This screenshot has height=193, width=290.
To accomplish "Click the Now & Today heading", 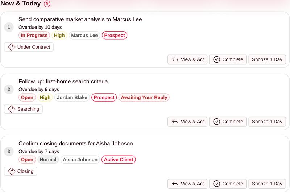I will point(21,3).
